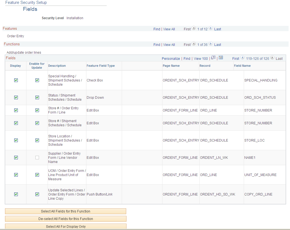Screen dimensions: 290x230
Task: Sort by Enable for Update column header
Action: [x=37, y=66]
